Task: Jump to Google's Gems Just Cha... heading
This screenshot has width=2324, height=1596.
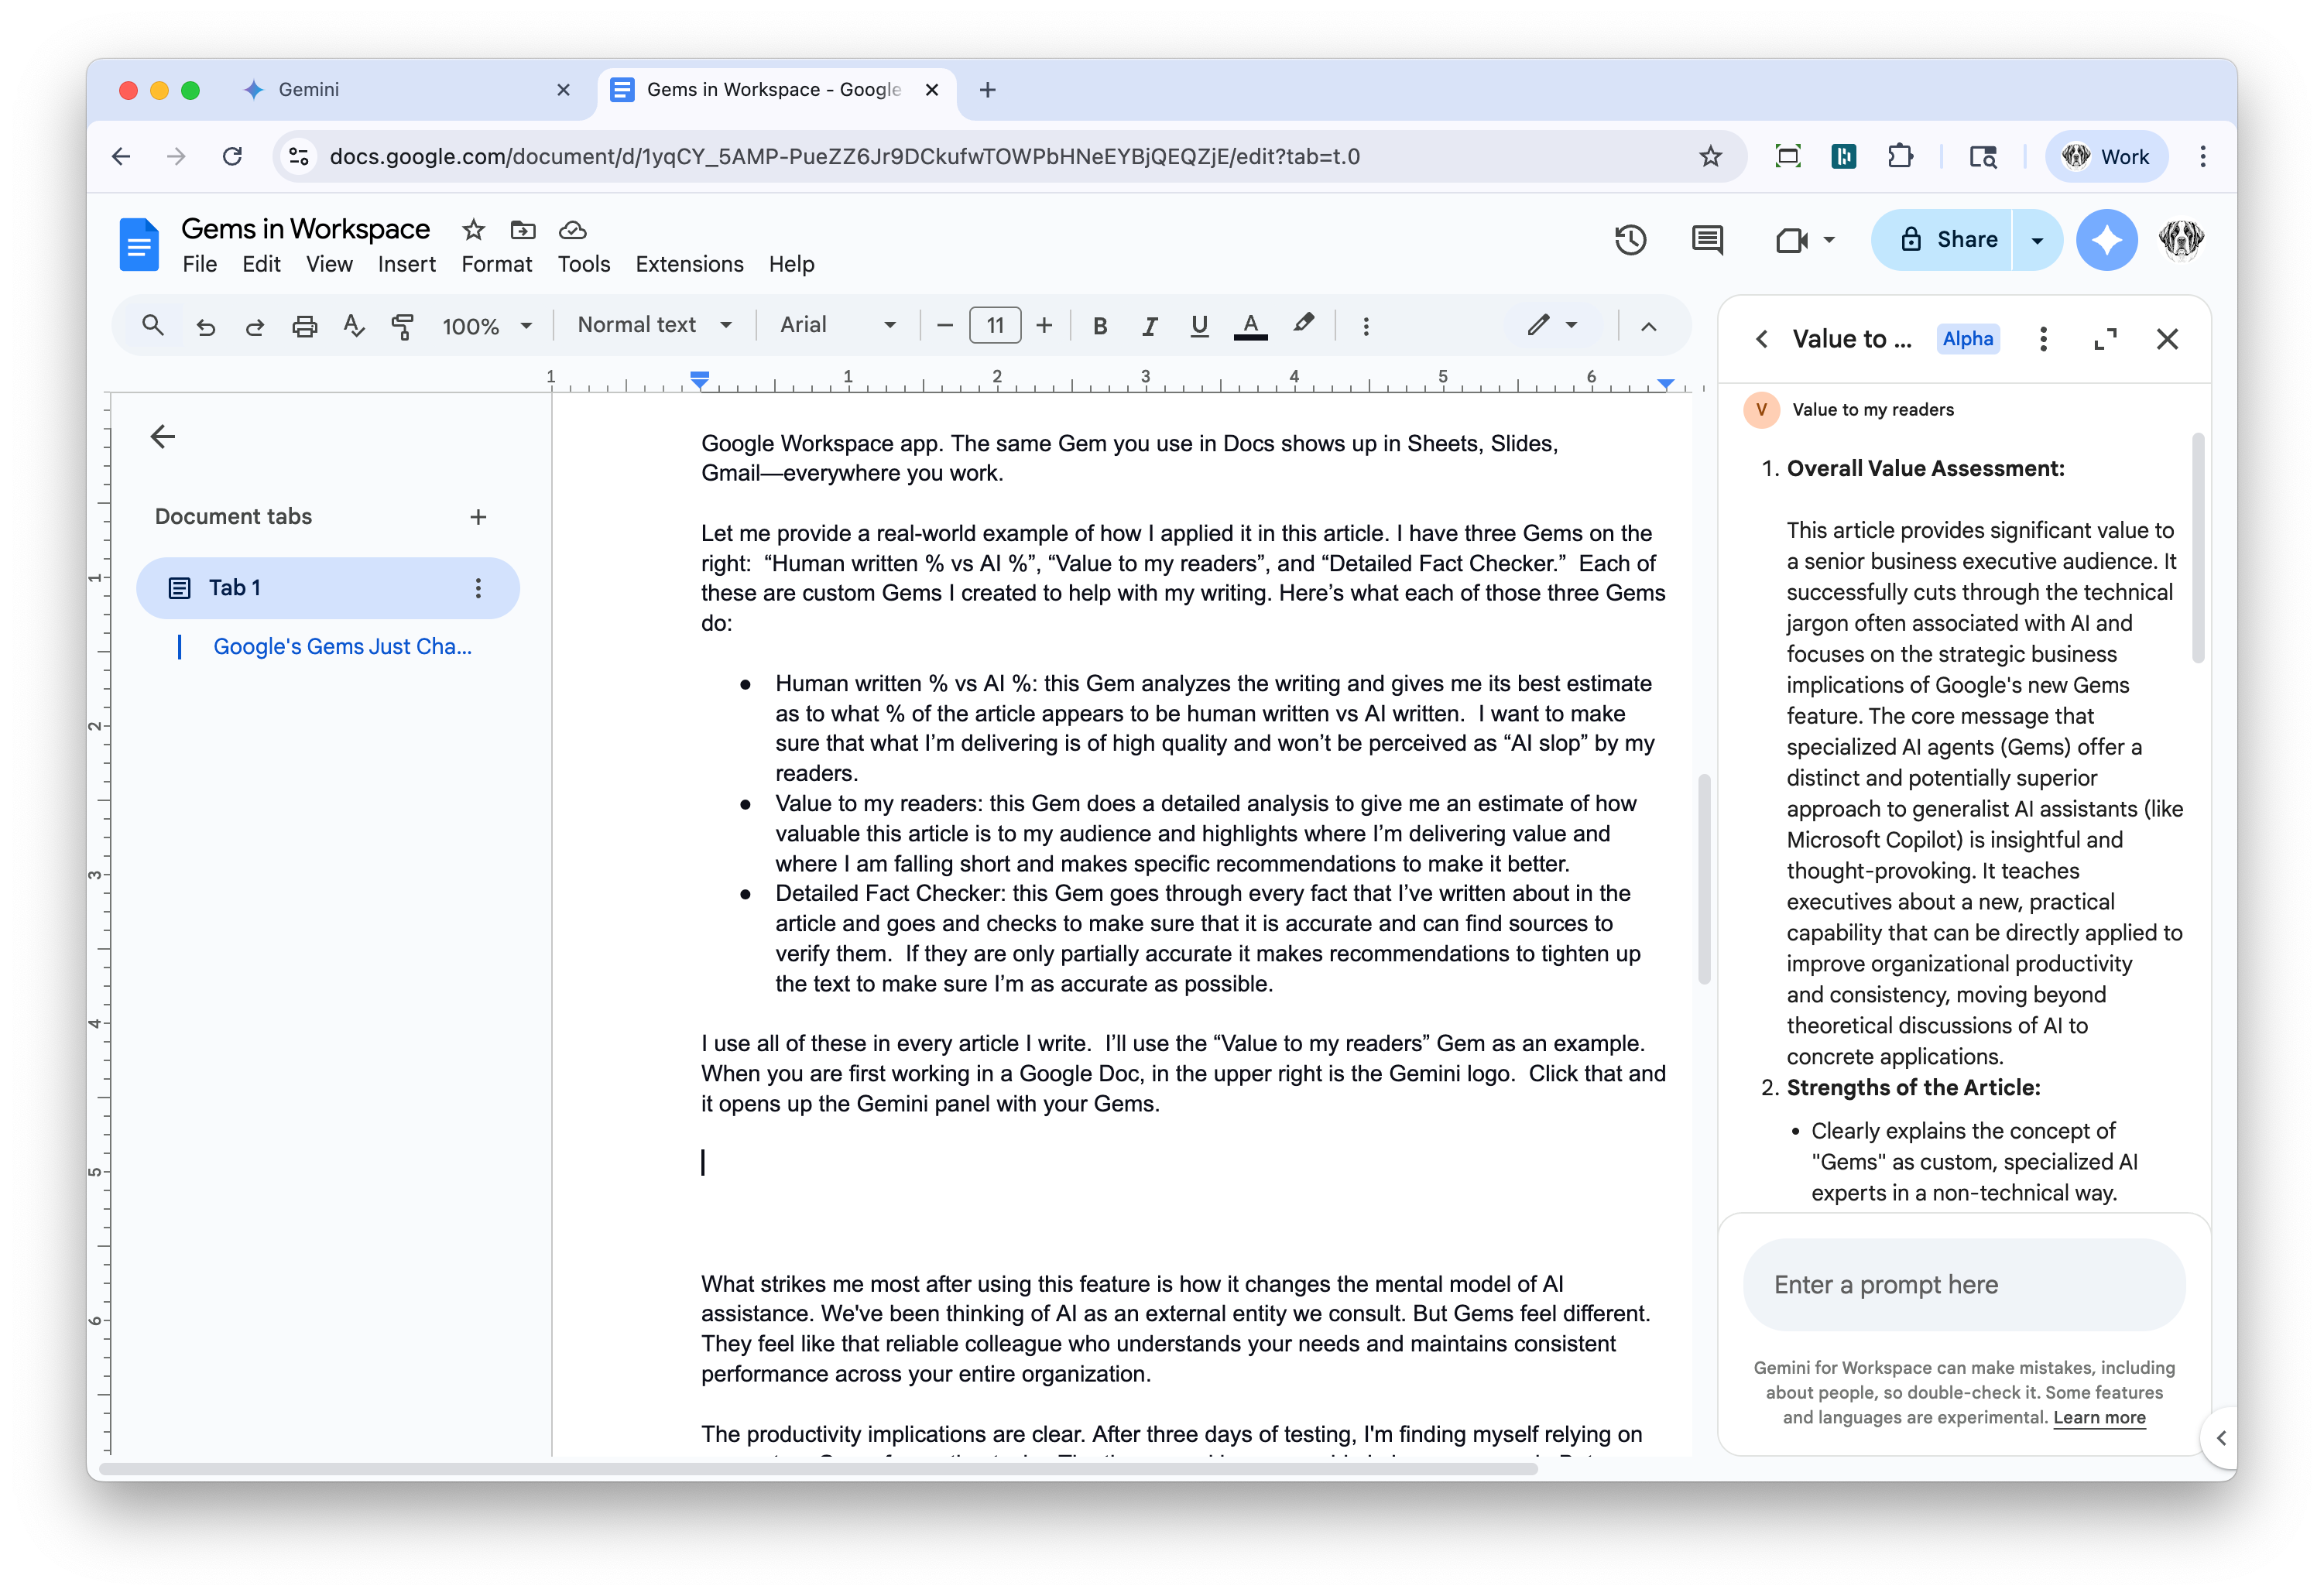Action: 342,647
